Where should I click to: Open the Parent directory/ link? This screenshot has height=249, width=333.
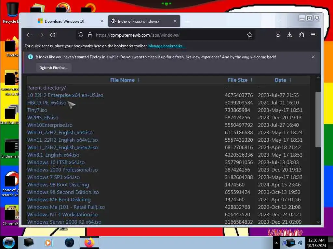click(x=47, y=88)
